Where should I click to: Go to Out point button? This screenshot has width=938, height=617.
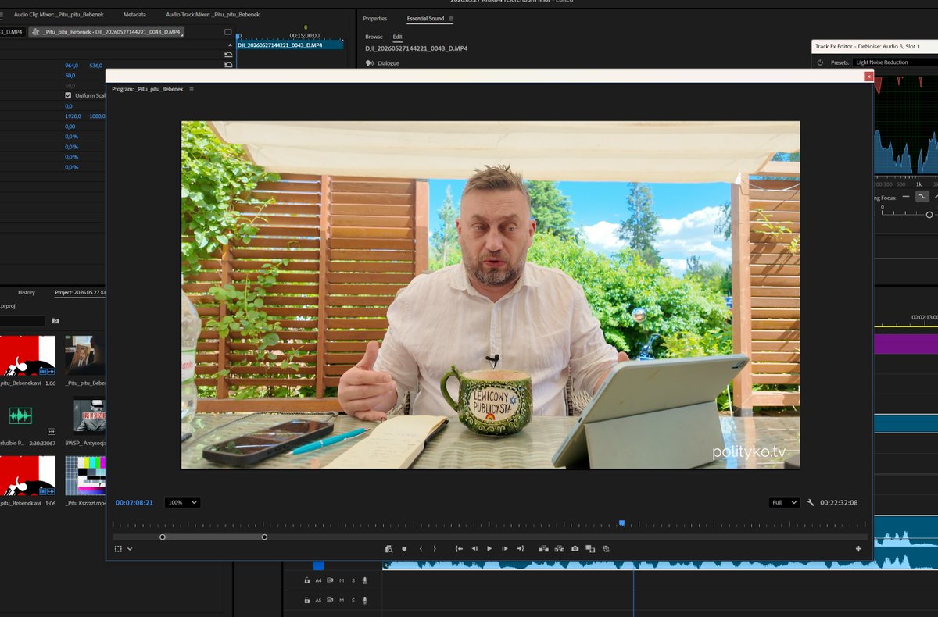coord(521,549)
